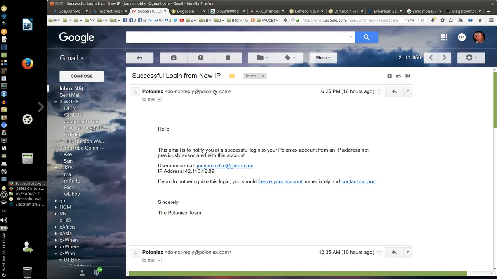
Task: Report this email as spam
Action: pos(201,58)
